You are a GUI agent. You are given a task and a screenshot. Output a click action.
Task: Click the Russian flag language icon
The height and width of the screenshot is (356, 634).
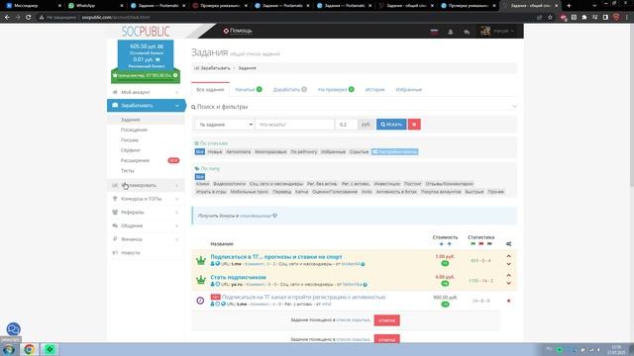click(434, 32)
